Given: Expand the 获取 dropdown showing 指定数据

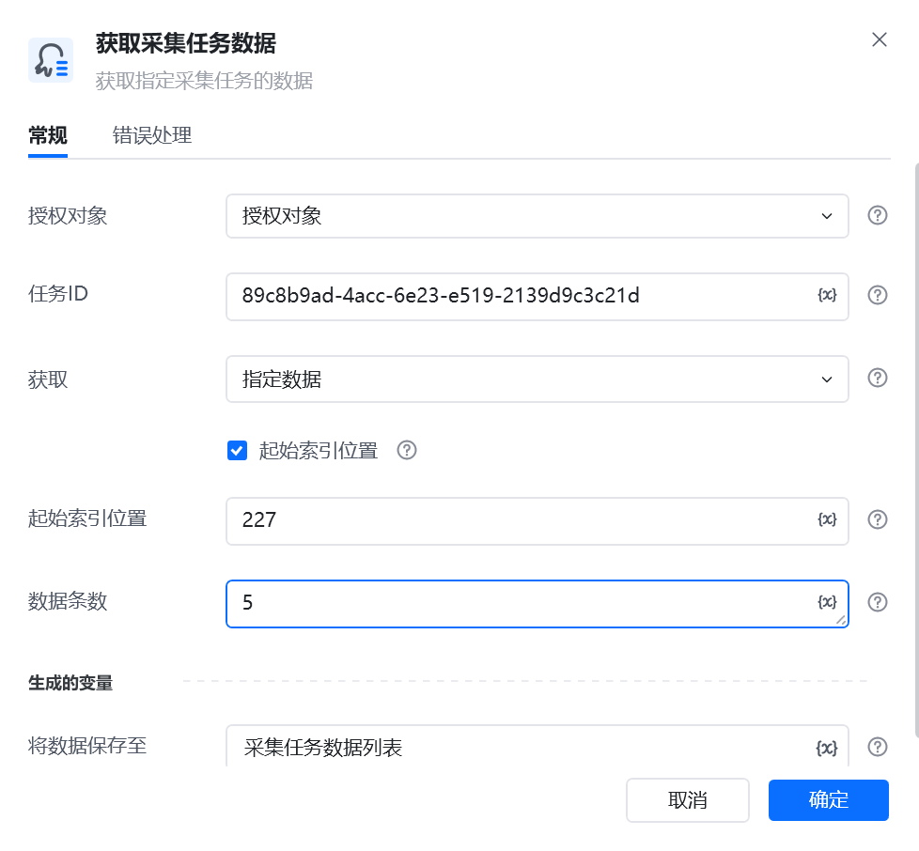Looking at the screenshot, I should pyautogui.click(x=537, y=379).
